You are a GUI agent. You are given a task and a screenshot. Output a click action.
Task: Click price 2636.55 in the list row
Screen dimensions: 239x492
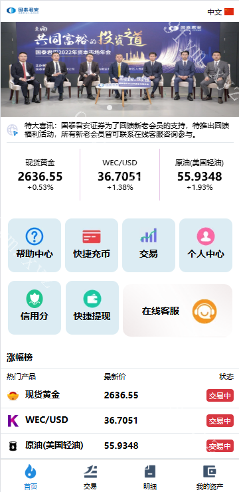121,395
